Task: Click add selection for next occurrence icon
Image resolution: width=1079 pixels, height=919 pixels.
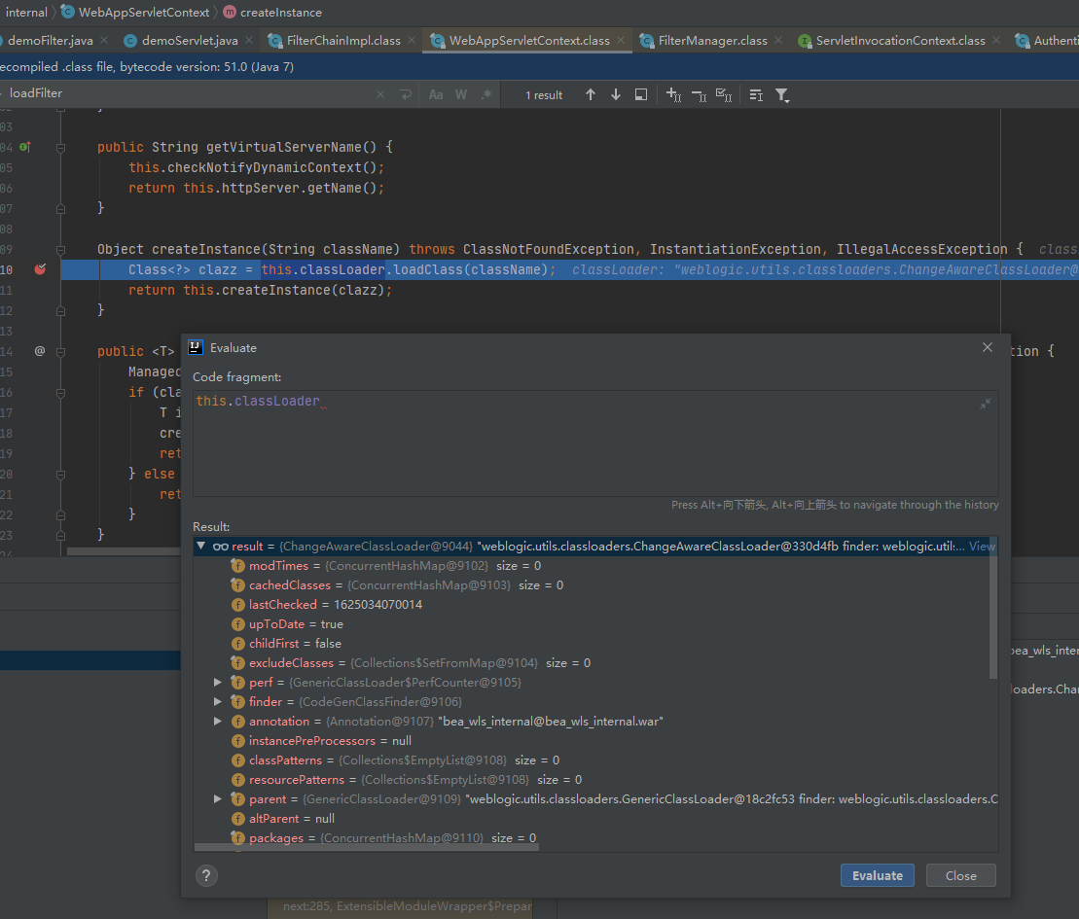Action: click(x=673, y=94)
